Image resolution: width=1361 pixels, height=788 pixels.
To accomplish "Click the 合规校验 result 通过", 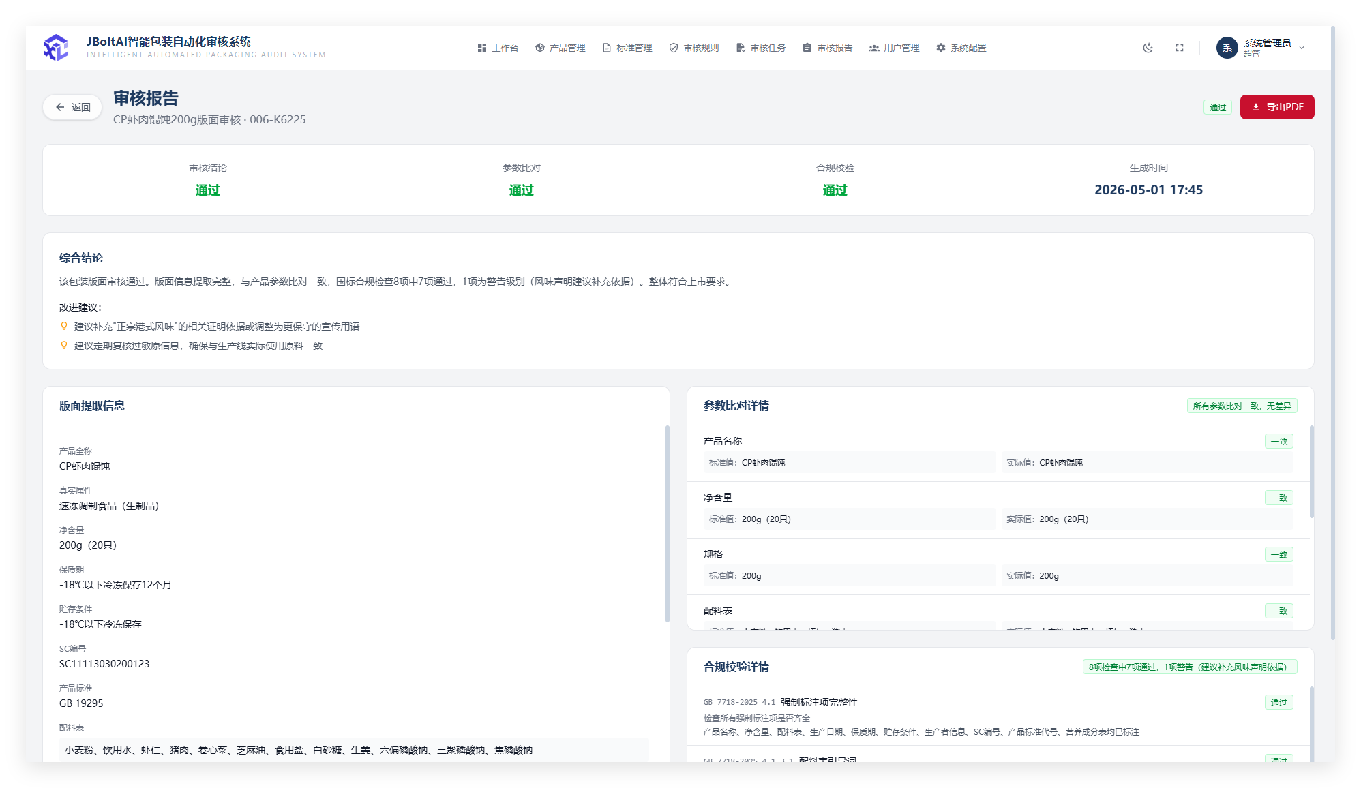I will pos(835,190).
